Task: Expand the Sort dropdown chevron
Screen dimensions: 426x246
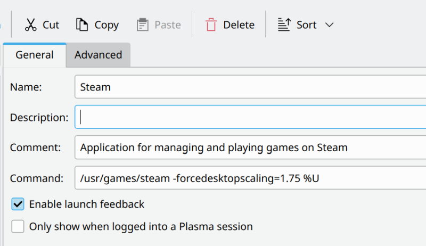Action: (x=329, y=24)
